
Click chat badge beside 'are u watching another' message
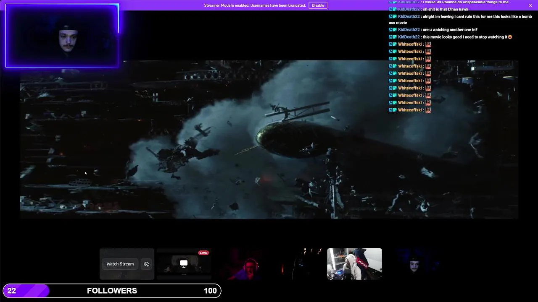click(393, 30)
